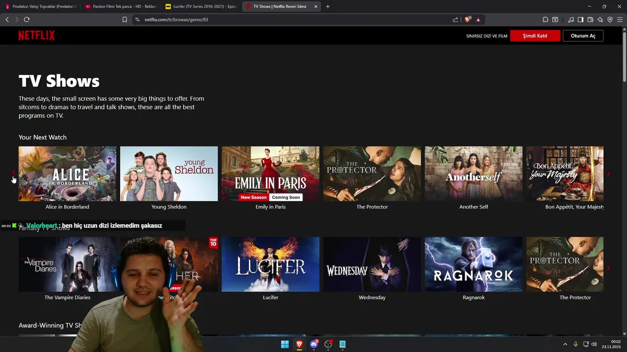Click the Brave taskbar icon
Viewport: 627px width, 352px height.
click(299, 344)
